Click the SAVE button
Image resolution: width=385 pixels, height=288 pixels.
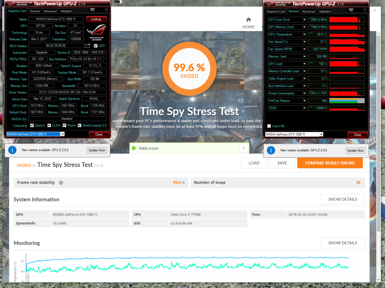click(x=282, y=163)
